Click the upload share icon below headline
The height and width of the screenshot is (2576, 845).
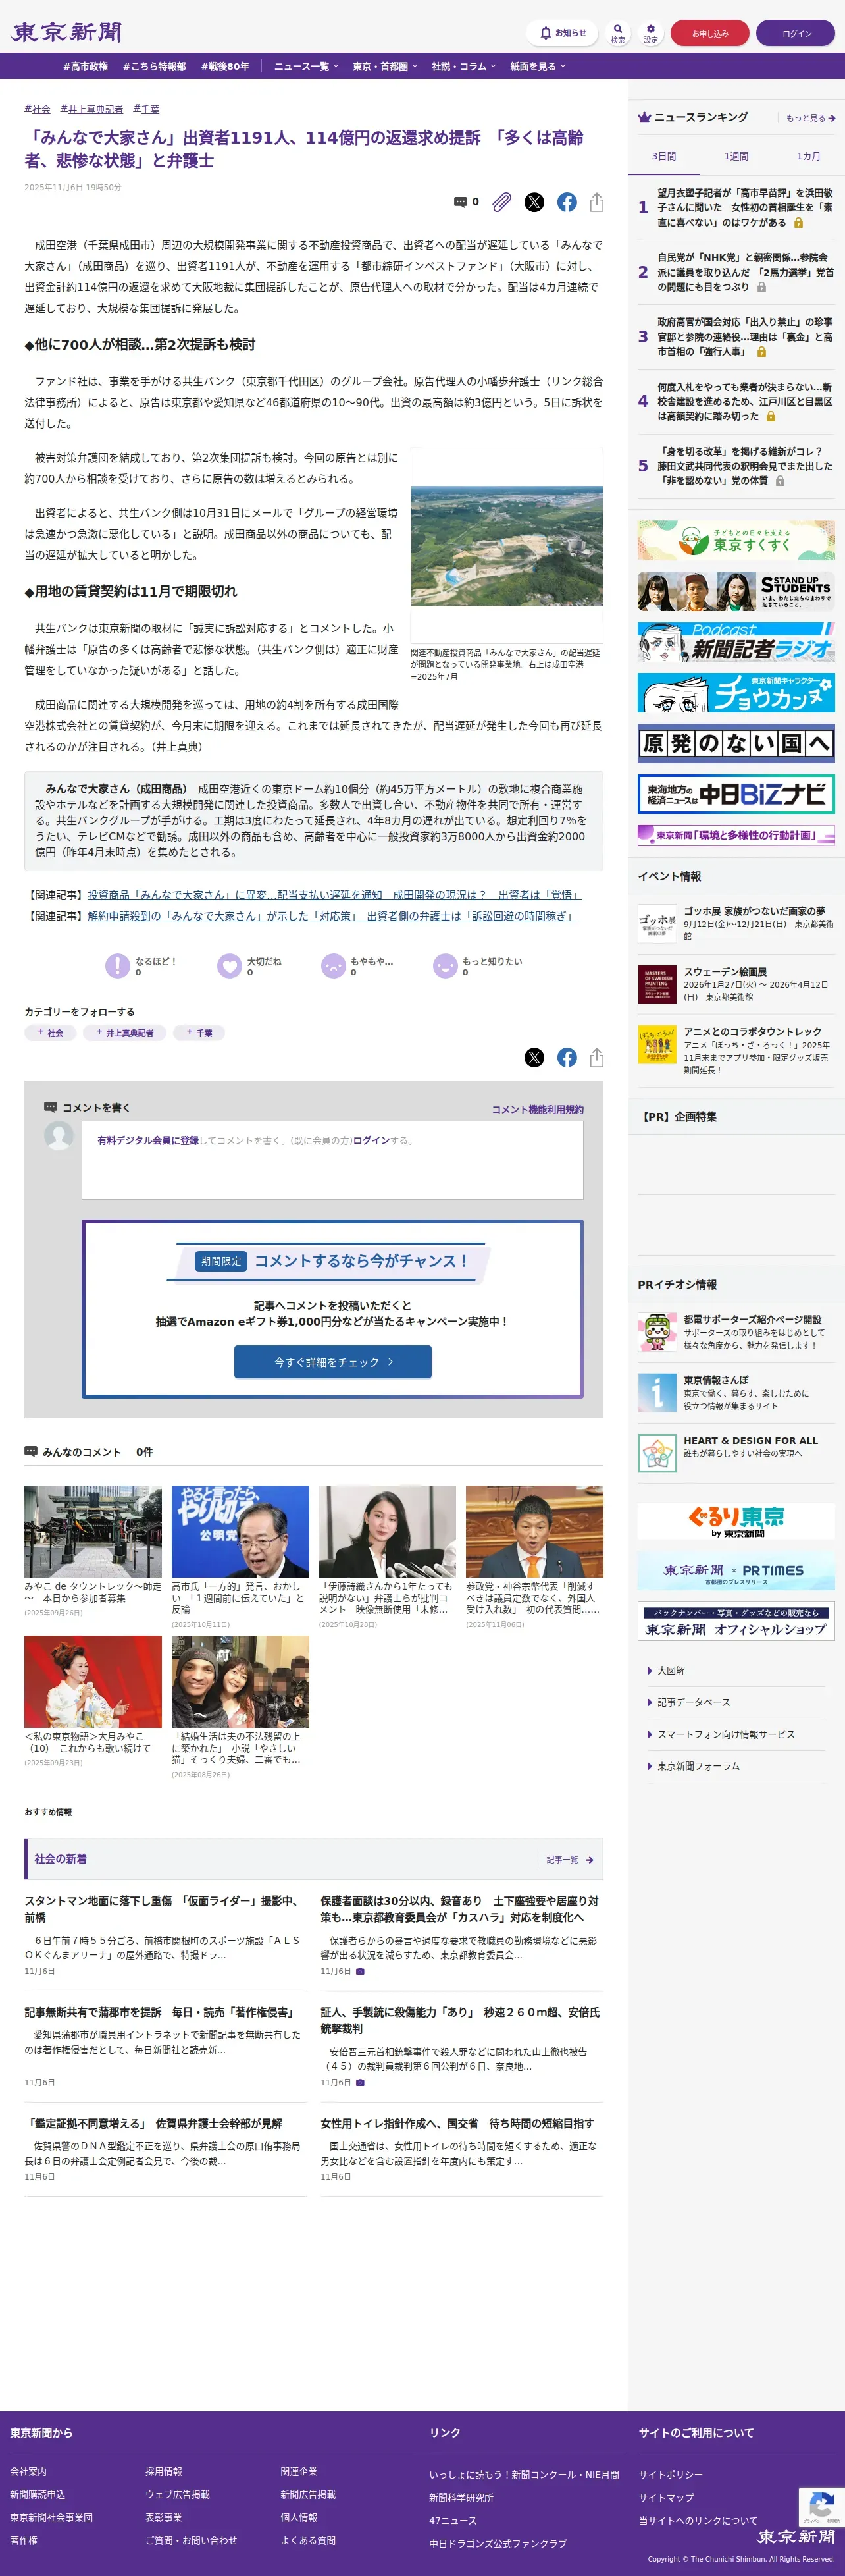pyautogui.click(x=597, y=202)
